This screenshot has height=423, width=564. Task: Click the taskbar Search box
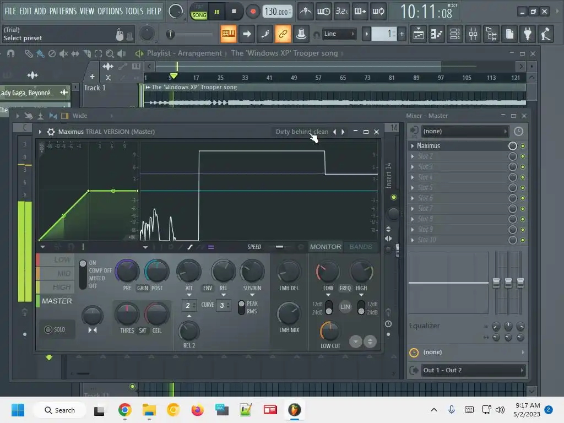(59, 410)
